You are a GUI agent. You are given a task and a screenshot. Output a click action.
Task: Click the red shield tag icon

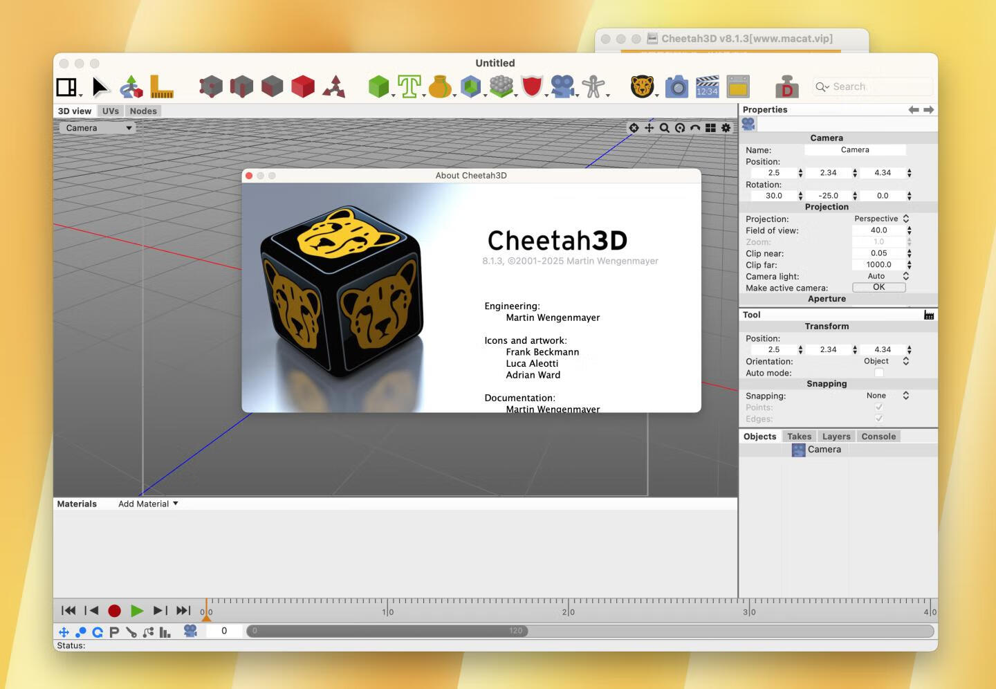pos(532,86)
